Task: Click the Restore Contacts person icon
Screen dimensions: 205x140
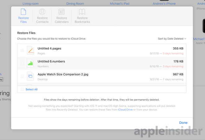Action: pyautogui.click(x=42, y=12)
